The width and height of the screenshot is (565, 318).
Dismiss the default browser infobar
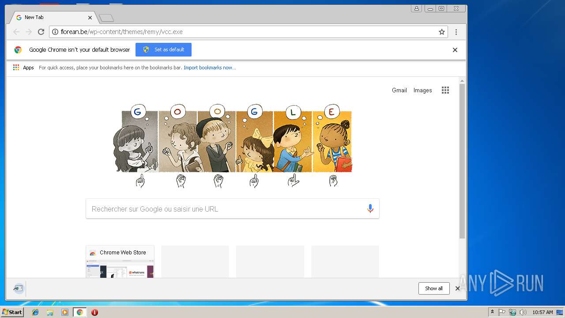point(455,50)
